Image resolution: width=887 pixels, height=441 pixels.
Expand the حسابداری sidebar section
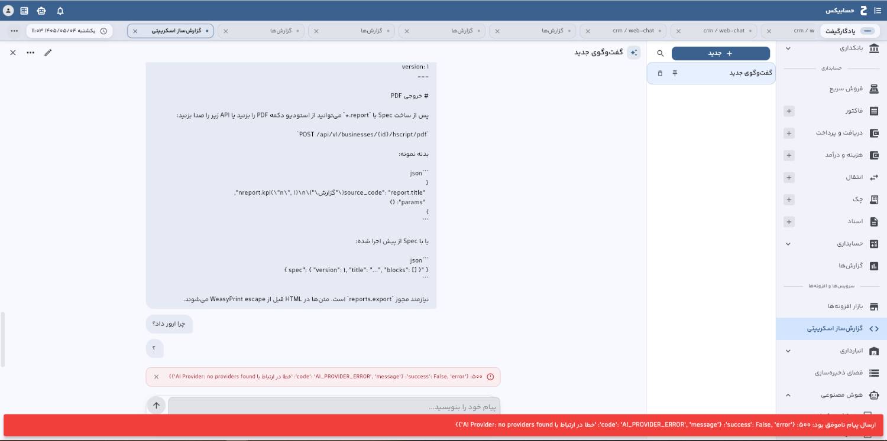click(x=788, y=244)
